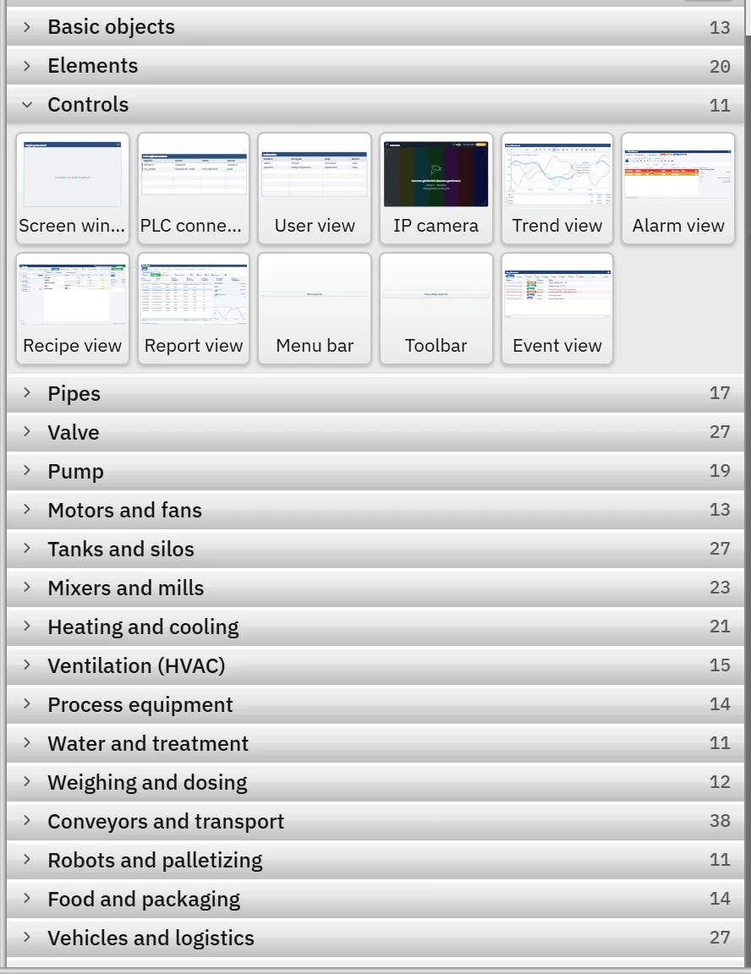Image resolution: width=751 pixels, height=974 pixels.
Task: Choose the Menu bar control
Action: tap(315, 308)
